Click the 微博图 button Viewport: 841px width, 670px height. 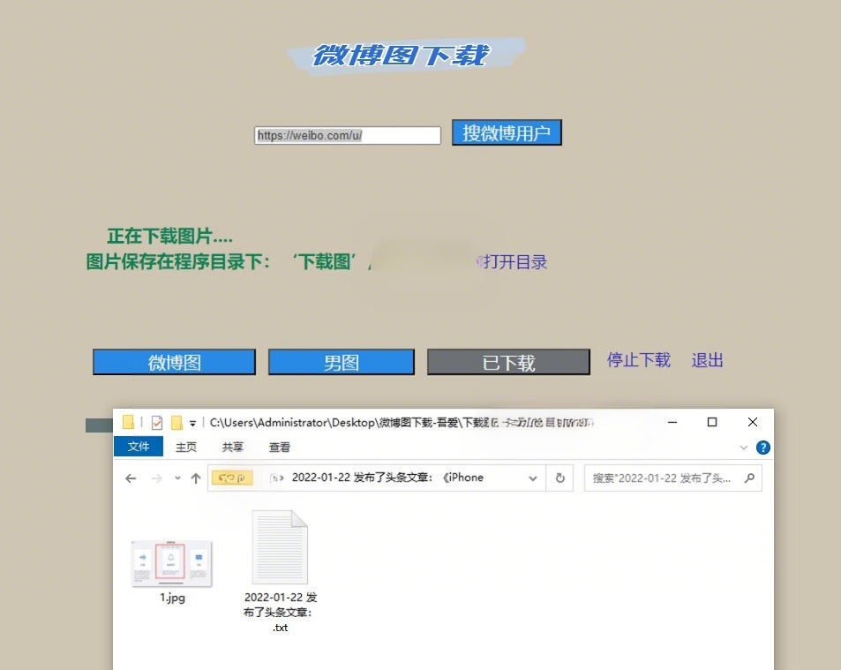[174, 362]
